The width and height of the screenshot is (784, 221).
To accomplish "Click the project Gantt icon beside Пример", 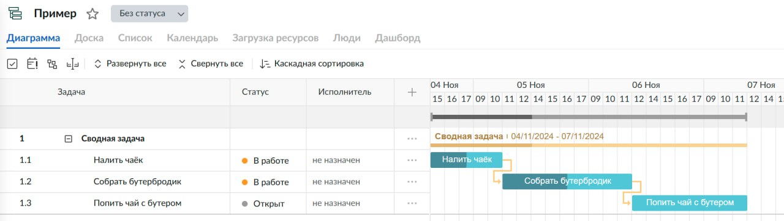I will click(x=15, y=13).
